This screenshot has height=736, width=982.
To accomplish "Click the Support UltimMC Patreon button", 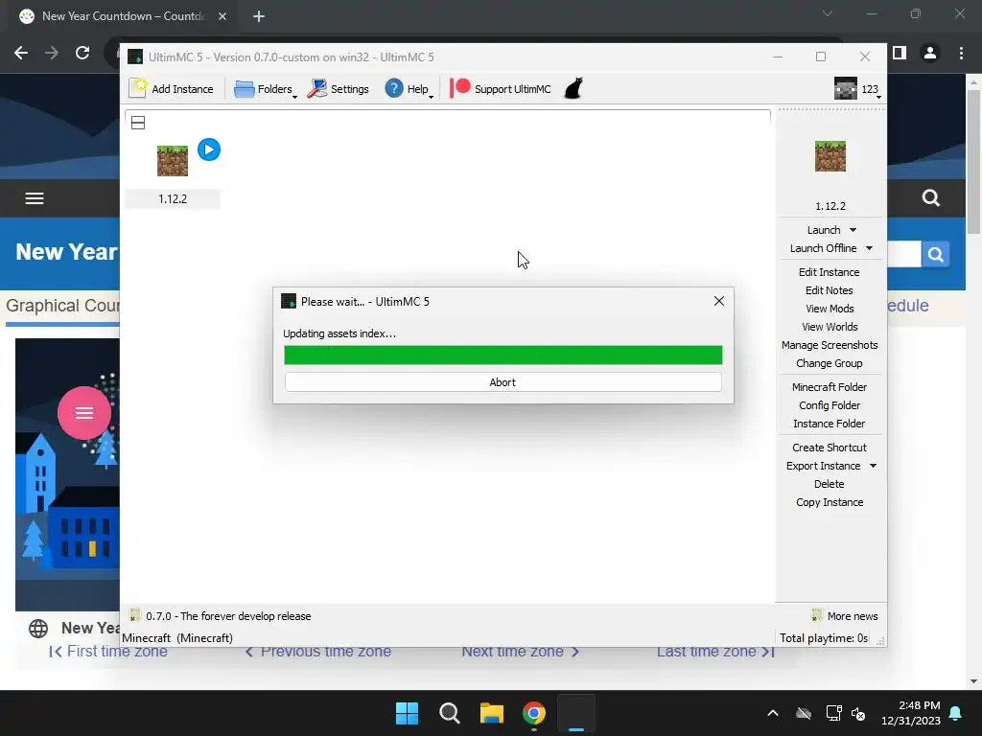I will click(x=501, y=89).
